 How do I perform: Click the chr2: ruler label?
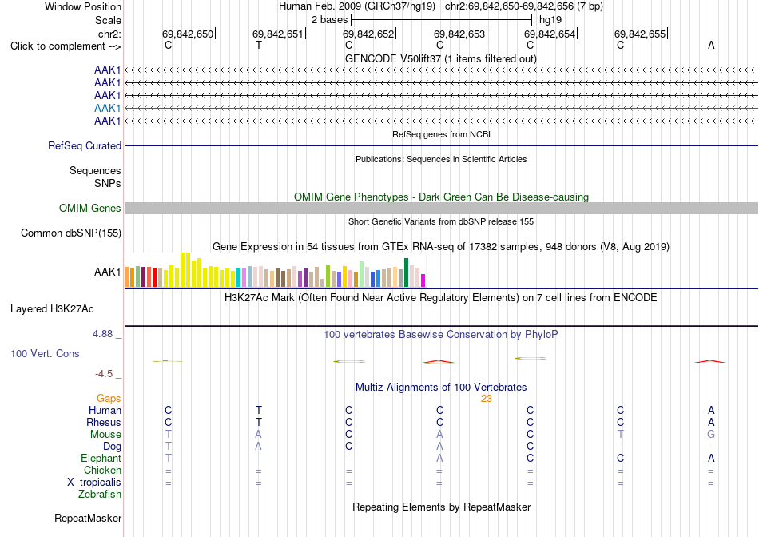coord(110,34)
